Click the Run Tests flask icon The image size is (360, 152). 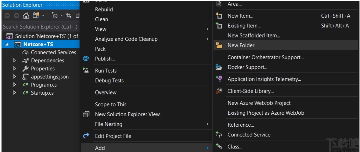[x=86, y=71]
